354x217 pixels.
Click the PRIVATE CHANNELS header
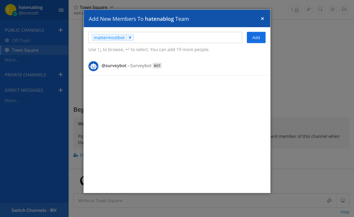pos(25,75)
